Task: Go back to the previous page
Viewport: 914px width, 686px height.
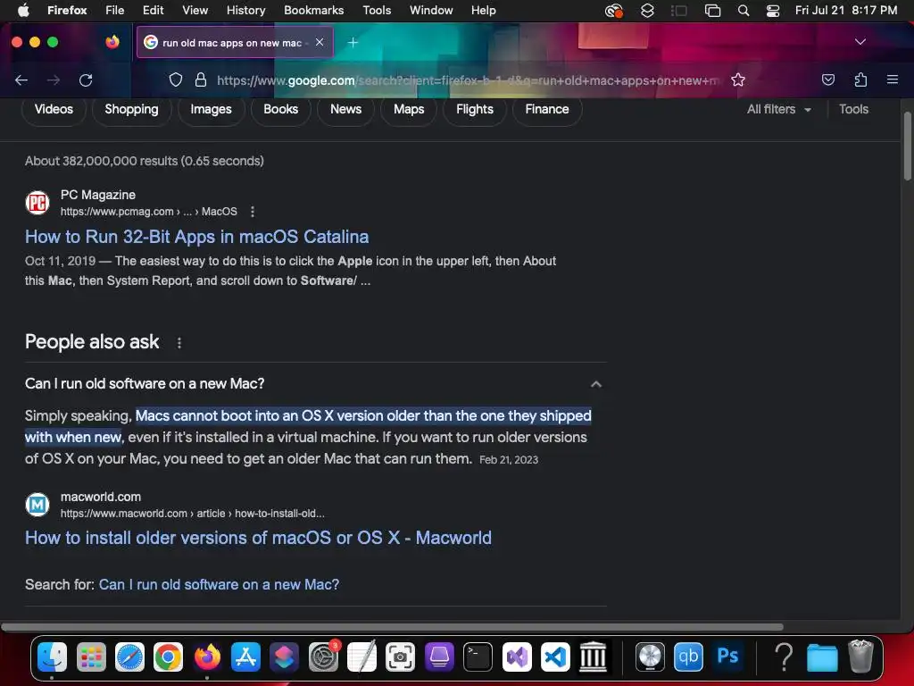Action: (21, 79)
